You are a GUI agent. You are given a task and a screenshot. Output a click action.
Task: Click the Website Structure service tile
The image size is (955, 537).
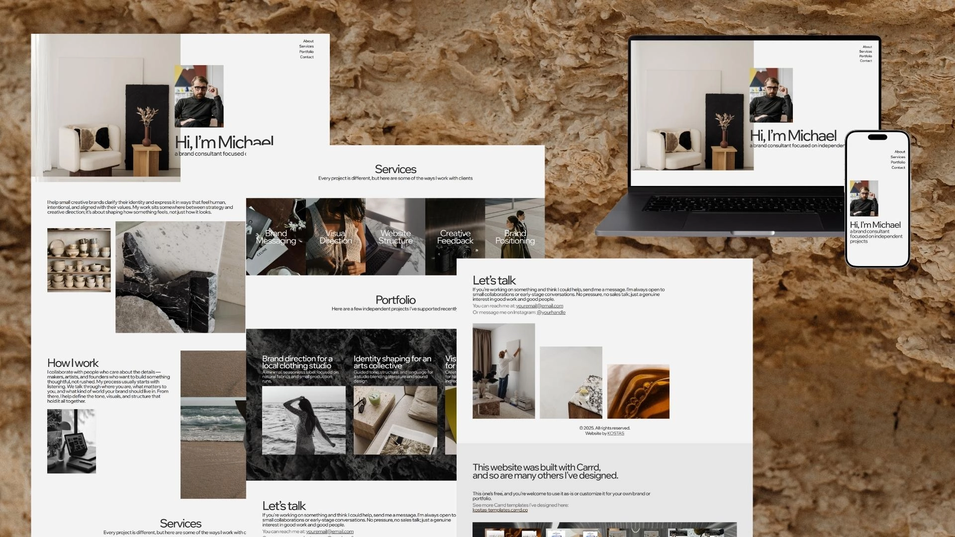(x=395, y=237)
